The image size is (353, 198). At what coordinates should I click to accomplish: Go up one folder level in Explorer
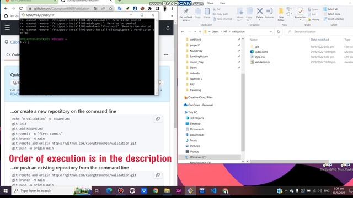click(x=200, y=32)
